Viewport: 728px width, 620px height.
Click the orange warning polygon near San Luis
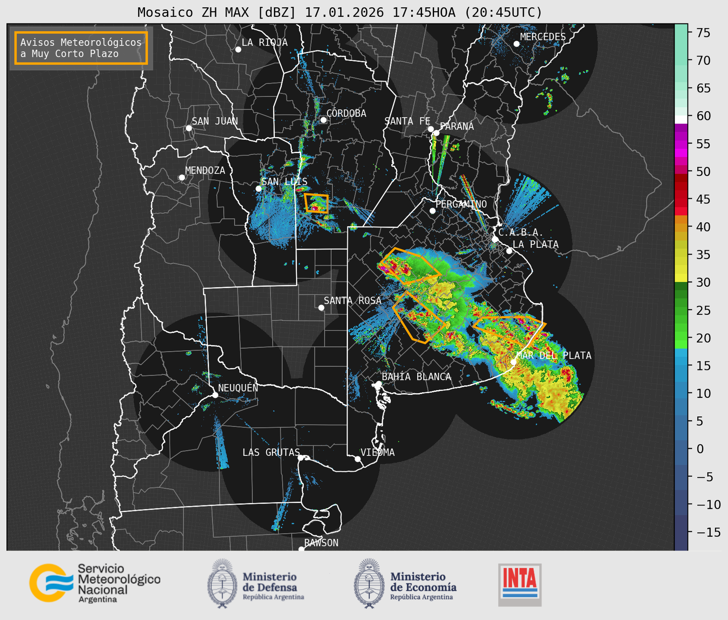click(316, 203)
